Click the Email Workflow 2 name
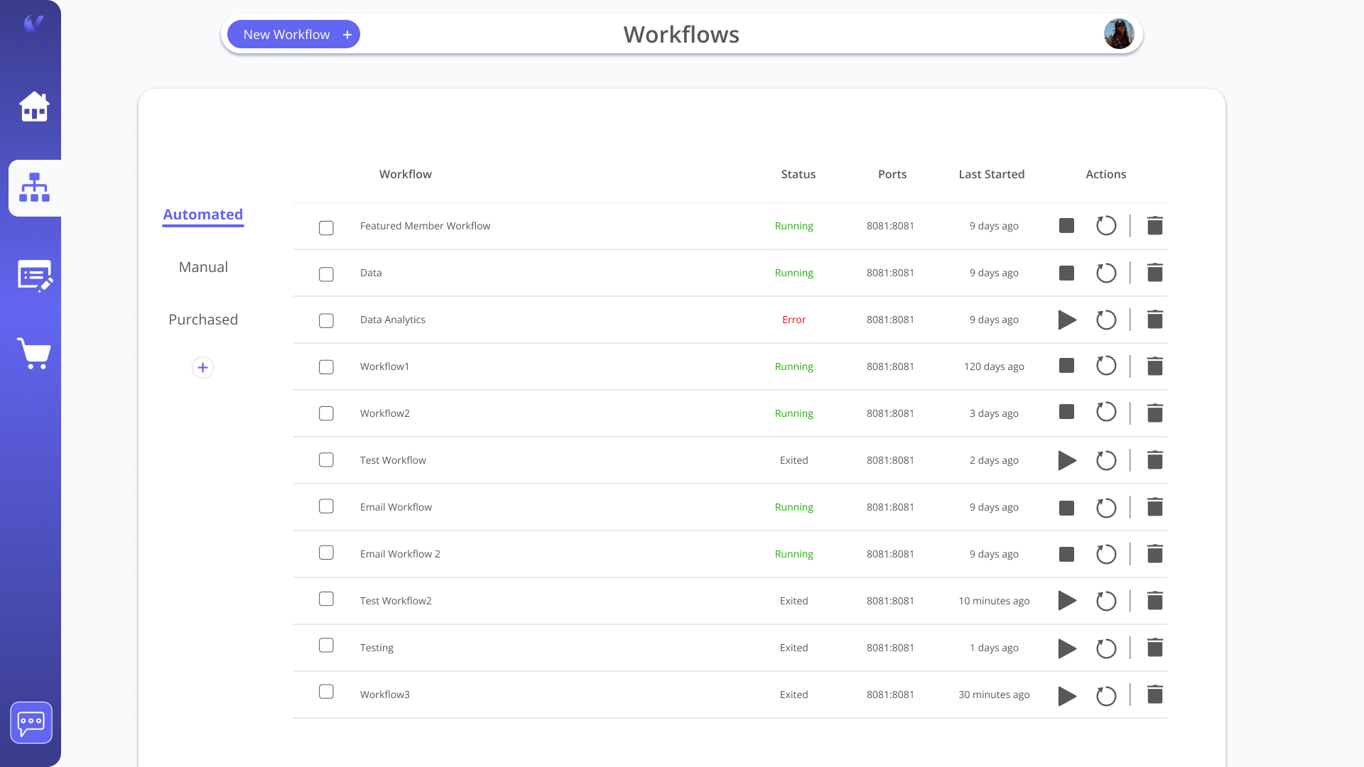The height and width of the screenshot is (767, 1364). pyautogui.click(x=400, y=554)
